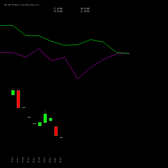Viewport: 168px width, 168px height.
Task: Click the low value 'L: 0.80'
Action: 85,11
